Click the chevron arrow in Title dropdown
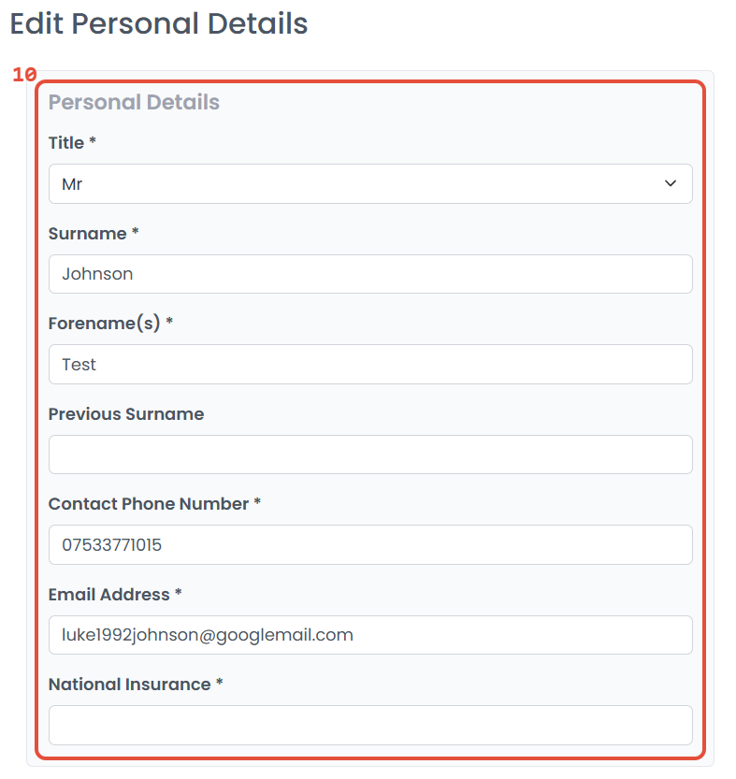Image resolution: width=736 pixels, height=779 pixels. click(670, 184)
